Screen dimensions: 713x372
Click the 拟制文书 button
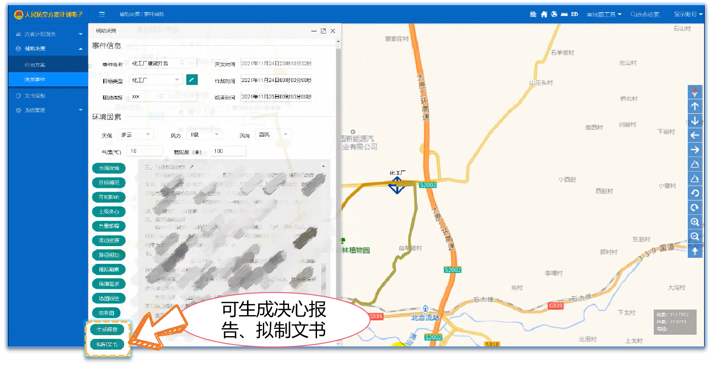tap(107, 344)
